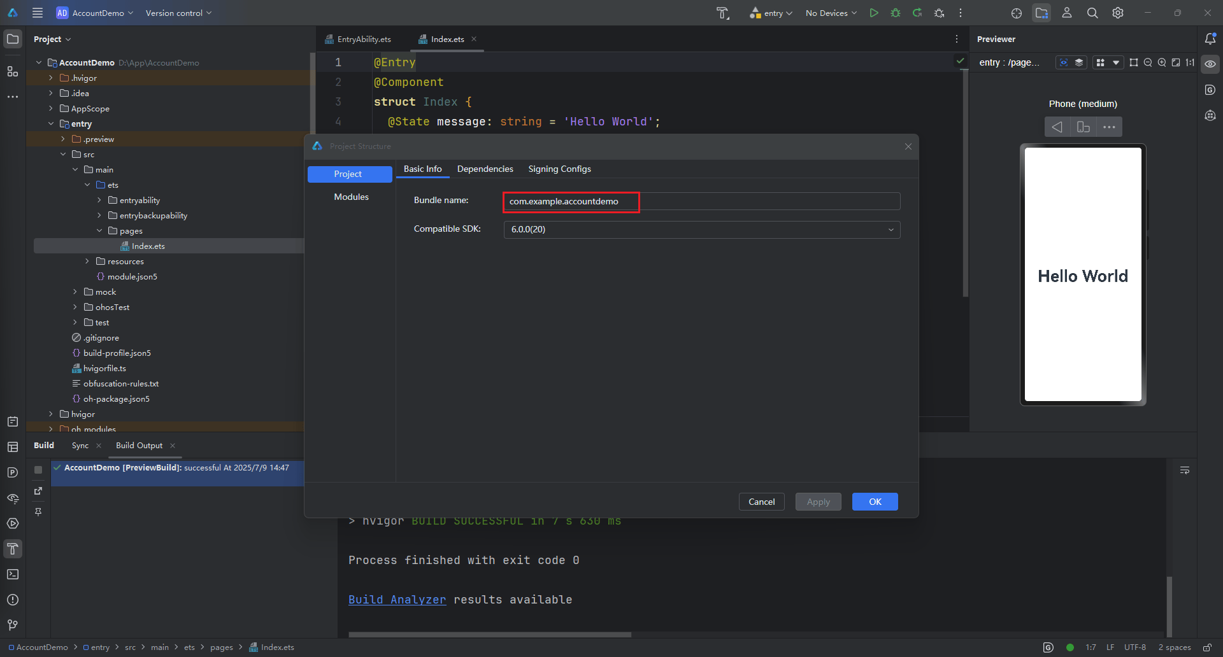The height and width of the screenshot is (657, 1223).
Task: Click the Bundle name input field
Action: pos(701,201)
